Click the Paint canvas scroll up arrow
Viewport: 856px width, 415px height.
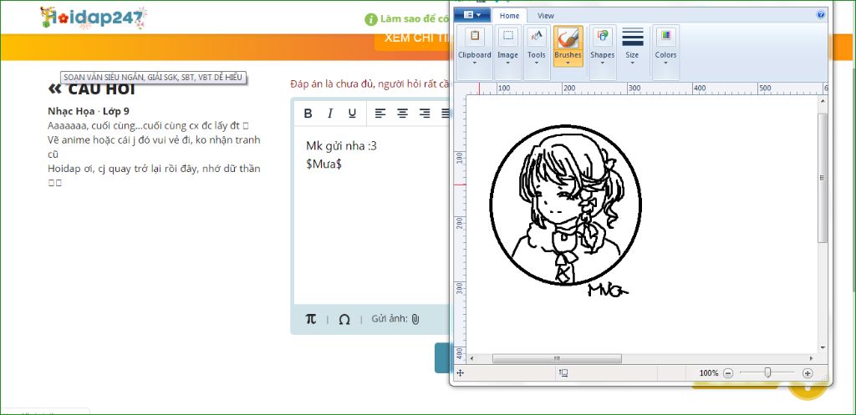(823, 101)
